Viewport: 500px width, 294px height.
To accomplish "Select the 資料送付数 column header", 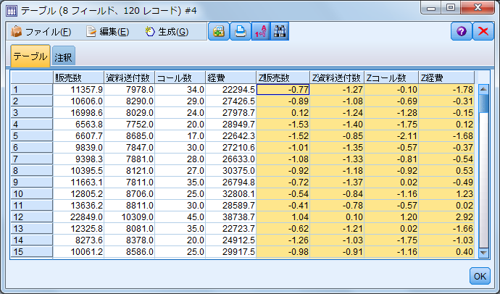I will (130, 77).
